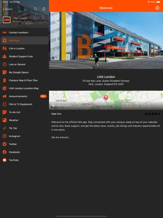Viewport: 163px width, 218px height.
Task: Click the Announcements megaphone icon
Action: (5, 96)
